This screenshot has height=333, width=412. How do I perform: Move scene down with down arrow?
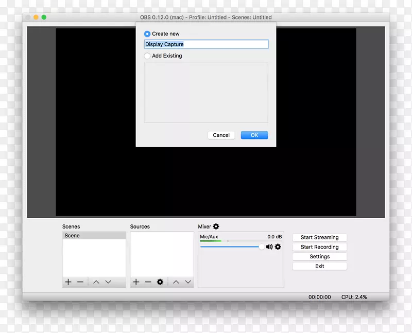(x=108, y=282)
